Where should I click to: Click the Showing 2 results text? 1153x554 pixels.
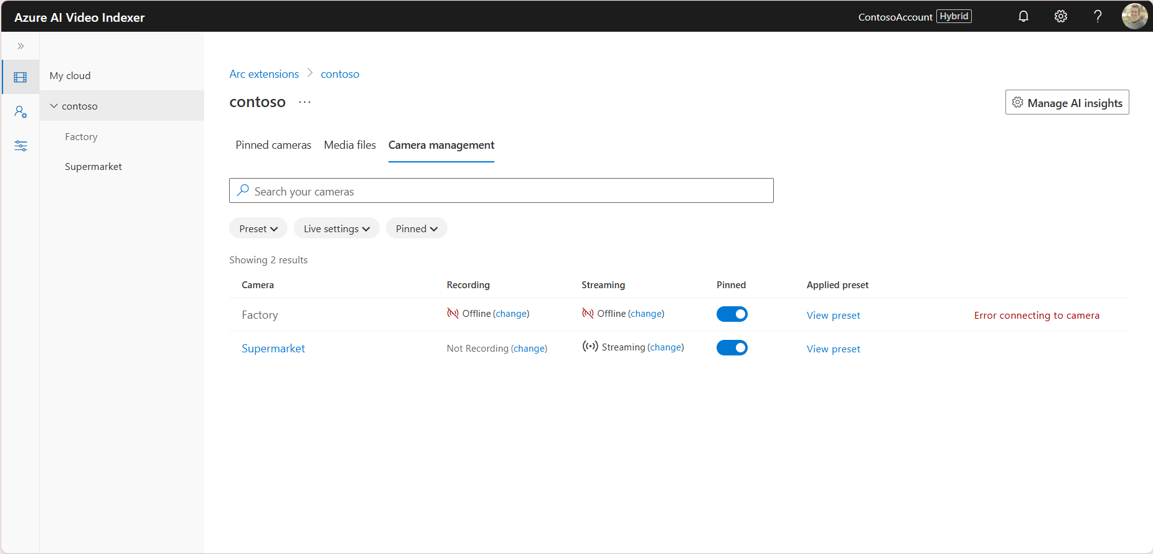click(x=268, y=260)
